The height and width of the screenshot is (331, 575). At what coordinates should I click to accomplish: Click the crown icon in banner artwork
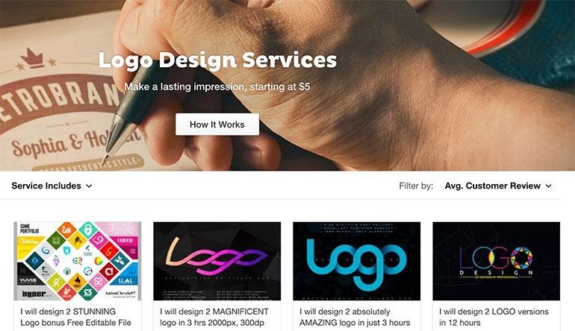32,58
